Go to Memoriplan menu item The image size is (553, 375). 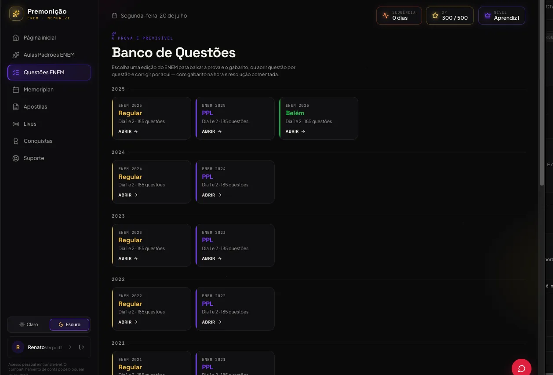(x=49, y=90)
